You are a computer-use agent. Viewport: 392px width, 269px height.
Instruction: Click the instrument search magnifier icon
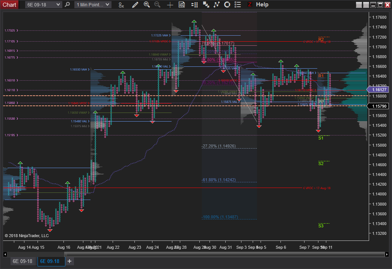pos(67,5)
